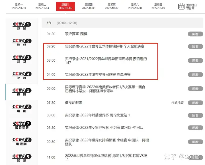Click 回看 for 04:00 温布尔登网球赛
Viewport: 205px width, 165px height.
coord(195,75)
